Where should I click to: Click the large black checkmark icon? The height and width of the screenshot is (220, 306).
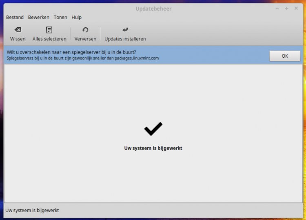click(153, 129)
